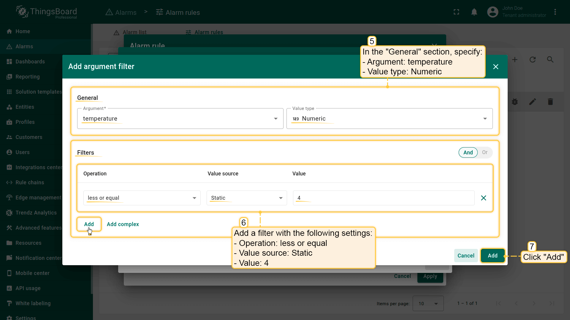This screenshot has height=320, width=570.
Task: Remove the less or equal filter row
Action: [x=483, y=198]
